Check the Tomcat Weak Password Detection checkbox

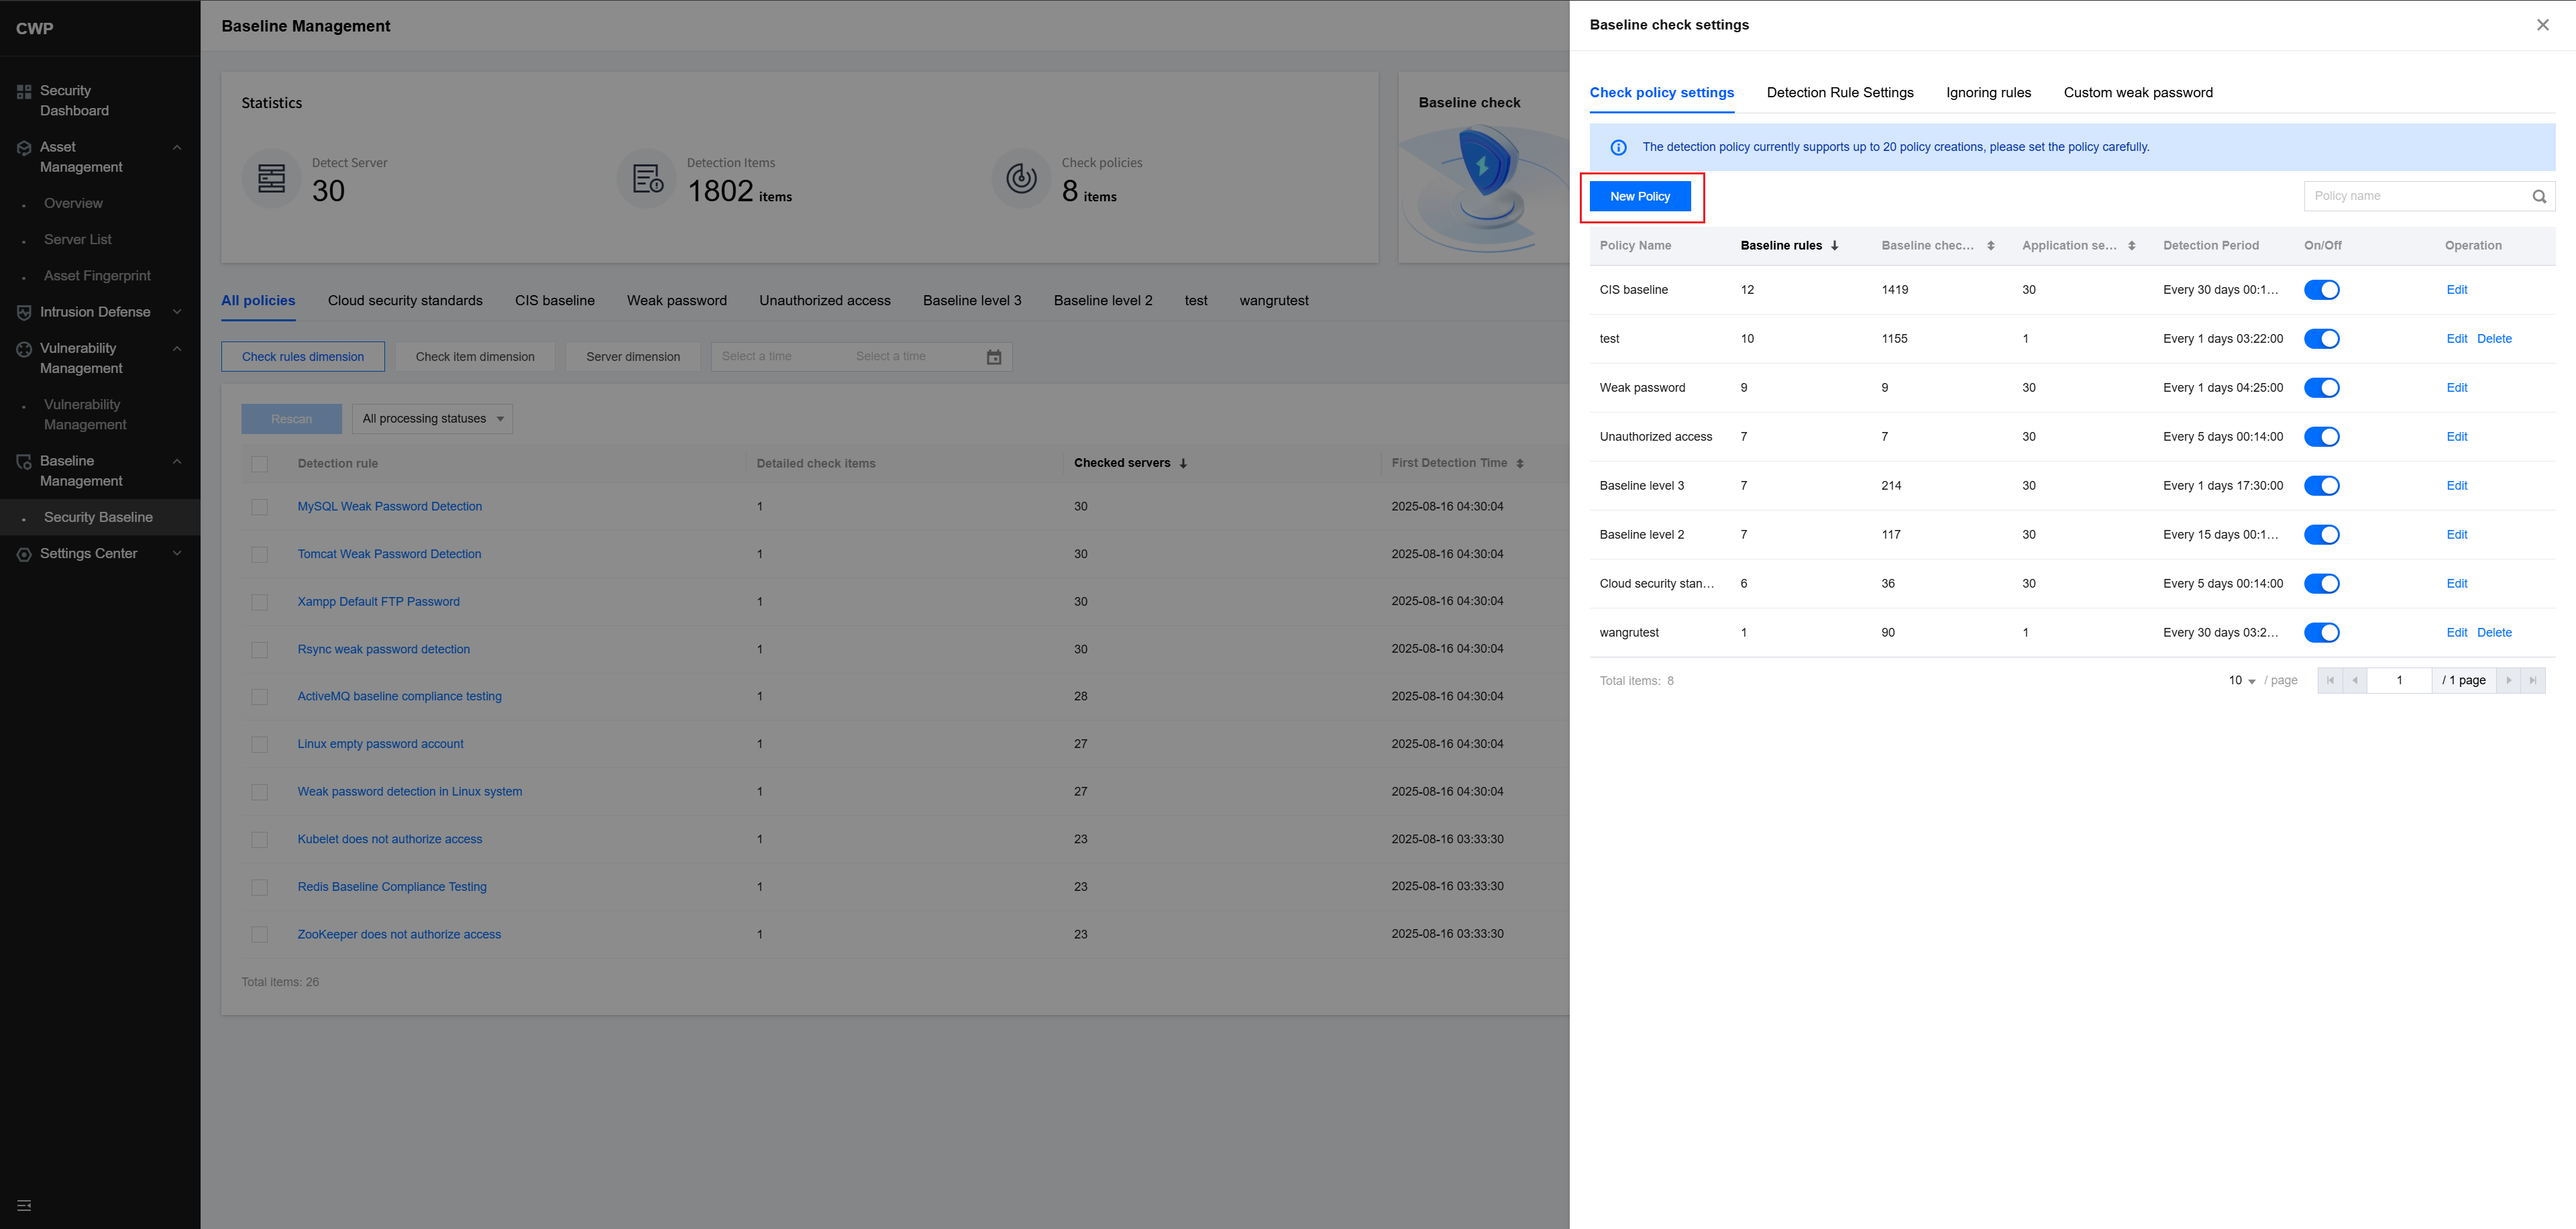[x=260, y=555]
